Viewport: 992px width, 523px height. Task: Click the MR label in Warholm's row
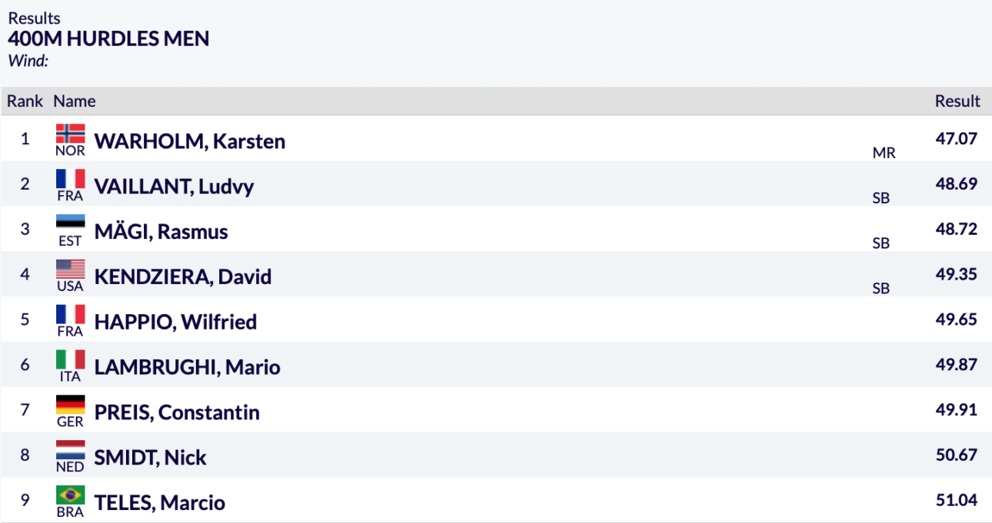884,153
